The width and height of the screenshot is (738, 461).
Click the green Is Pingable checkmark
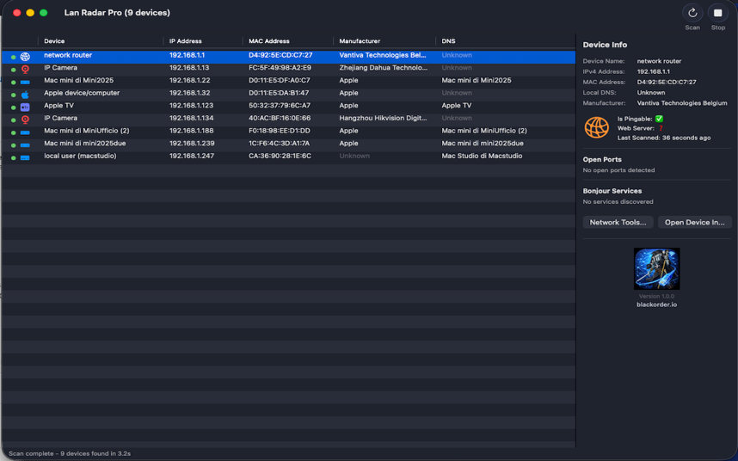(659, 119)
